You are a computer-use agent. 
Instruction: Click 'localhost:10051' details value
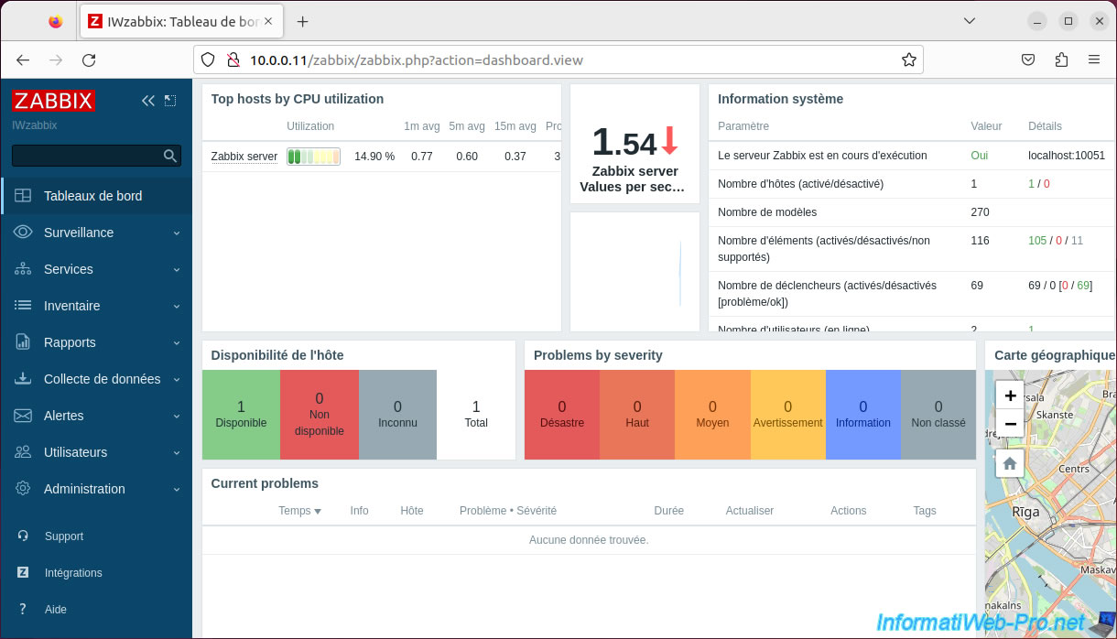1067,156
